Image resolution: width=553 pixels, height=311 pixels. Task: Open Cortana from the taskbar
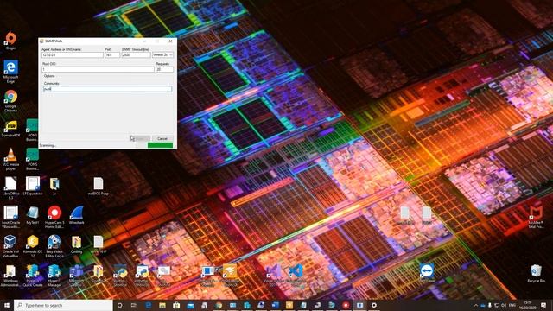coord(120,305)
